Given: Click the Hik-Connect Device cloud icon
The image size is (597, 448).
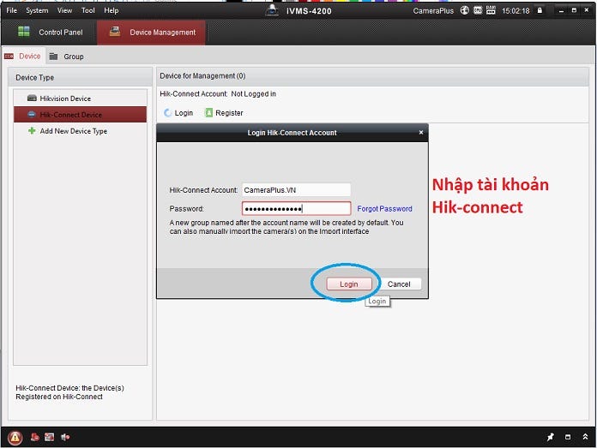Looking at the screenshot, I should click(x=32, y=114).
